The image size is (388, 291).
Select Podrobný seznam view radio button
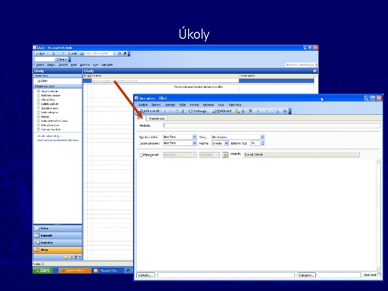tap(38, 95)
